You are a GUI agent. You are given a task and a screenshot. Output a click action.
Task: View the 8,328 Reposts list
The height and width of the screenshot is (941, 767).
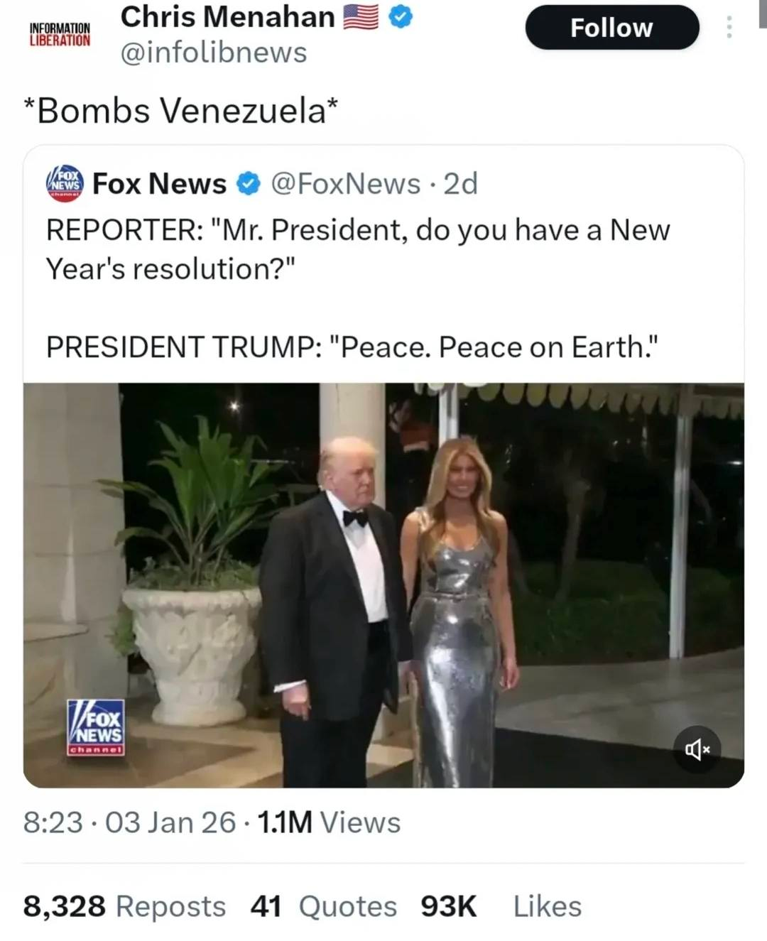coord(124,906)
